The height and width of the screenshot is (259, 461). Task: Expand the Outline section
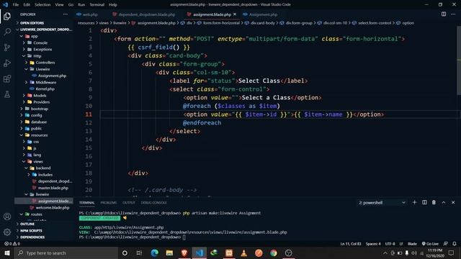(x=44, y=224)
